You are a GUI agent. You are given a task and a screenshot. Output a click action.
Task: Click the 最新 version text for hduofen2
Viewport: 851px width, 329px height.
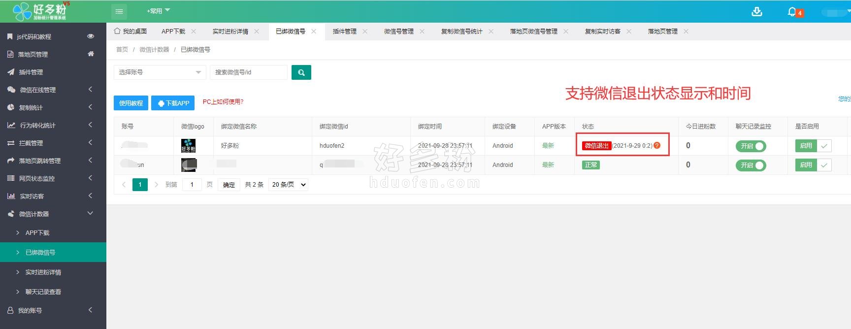pos(548,146)
